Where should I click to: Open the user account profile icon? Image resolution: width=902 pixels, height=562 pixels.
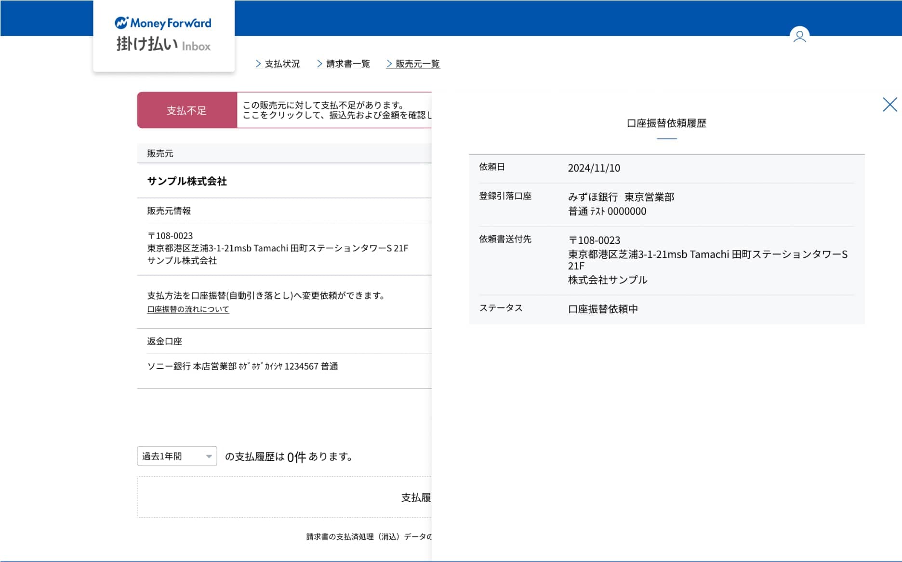(x=799, y=36)
